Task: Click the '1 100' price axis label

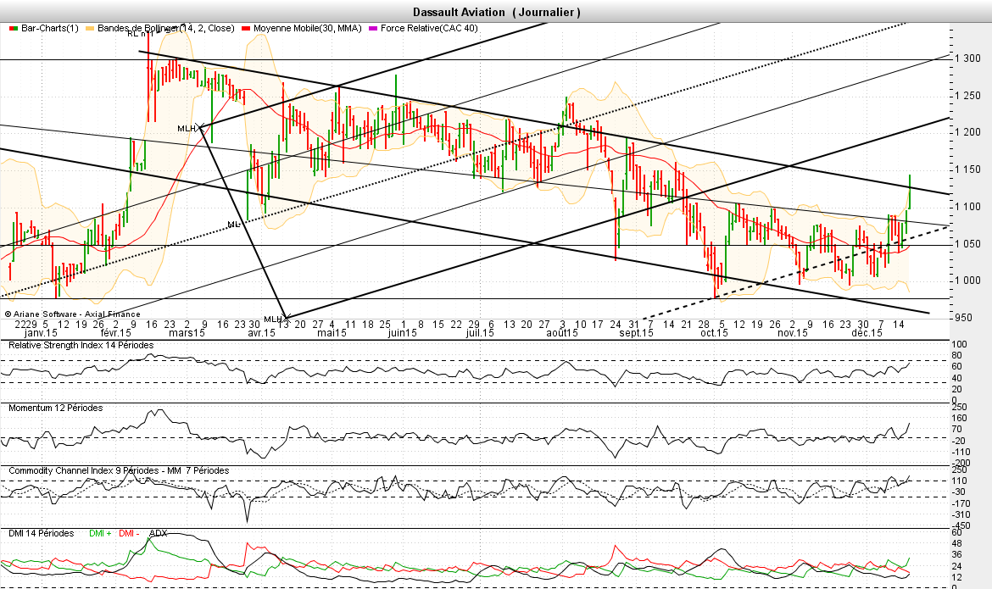Action: 967,207
